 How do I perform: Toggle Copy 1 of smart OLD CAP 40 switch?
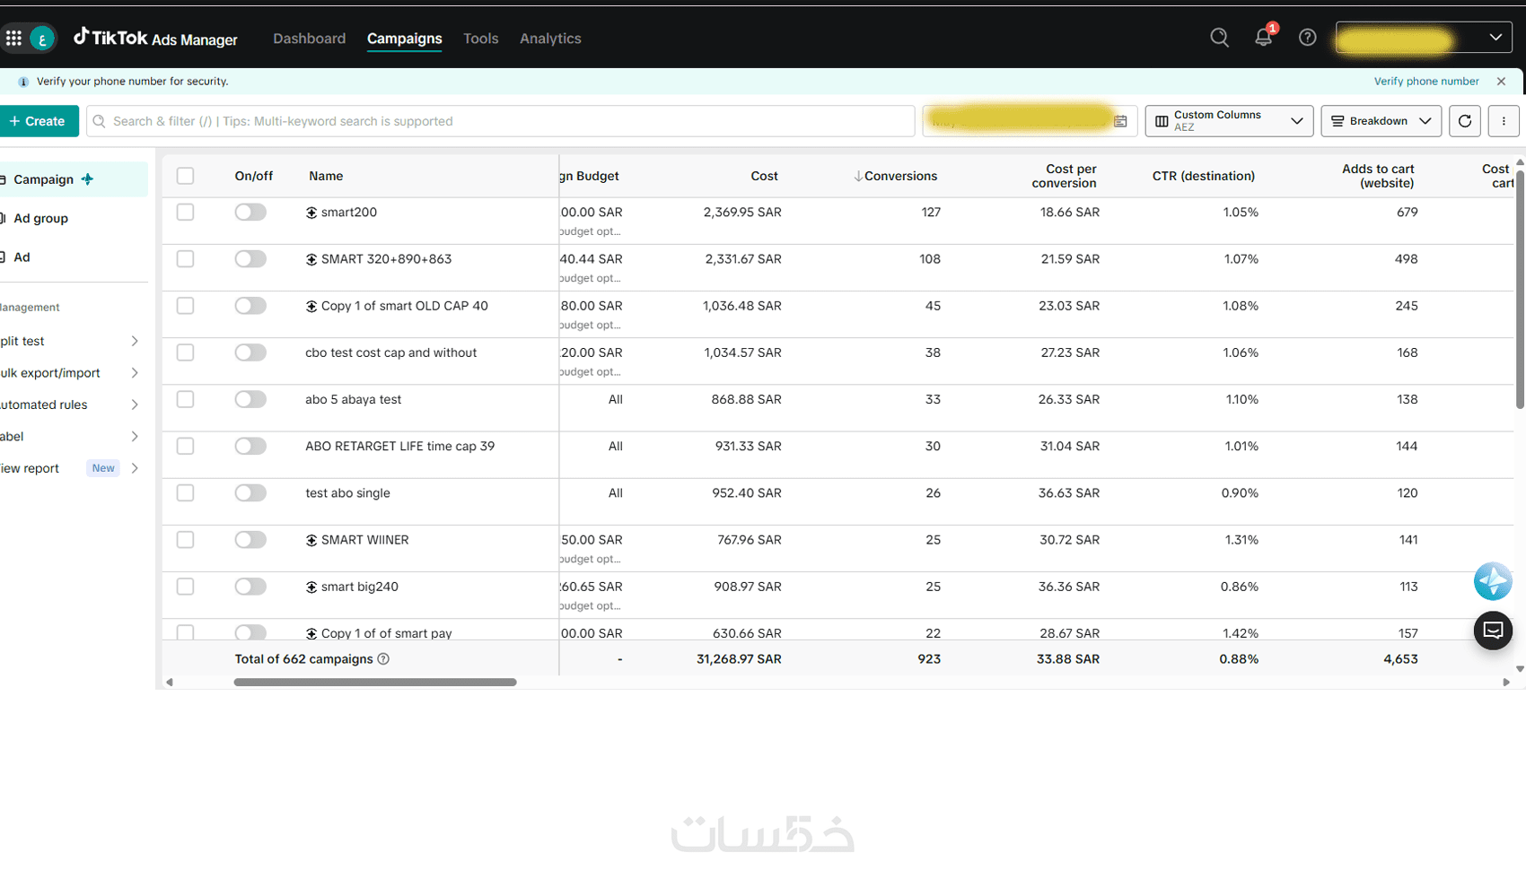click(250, 306)
